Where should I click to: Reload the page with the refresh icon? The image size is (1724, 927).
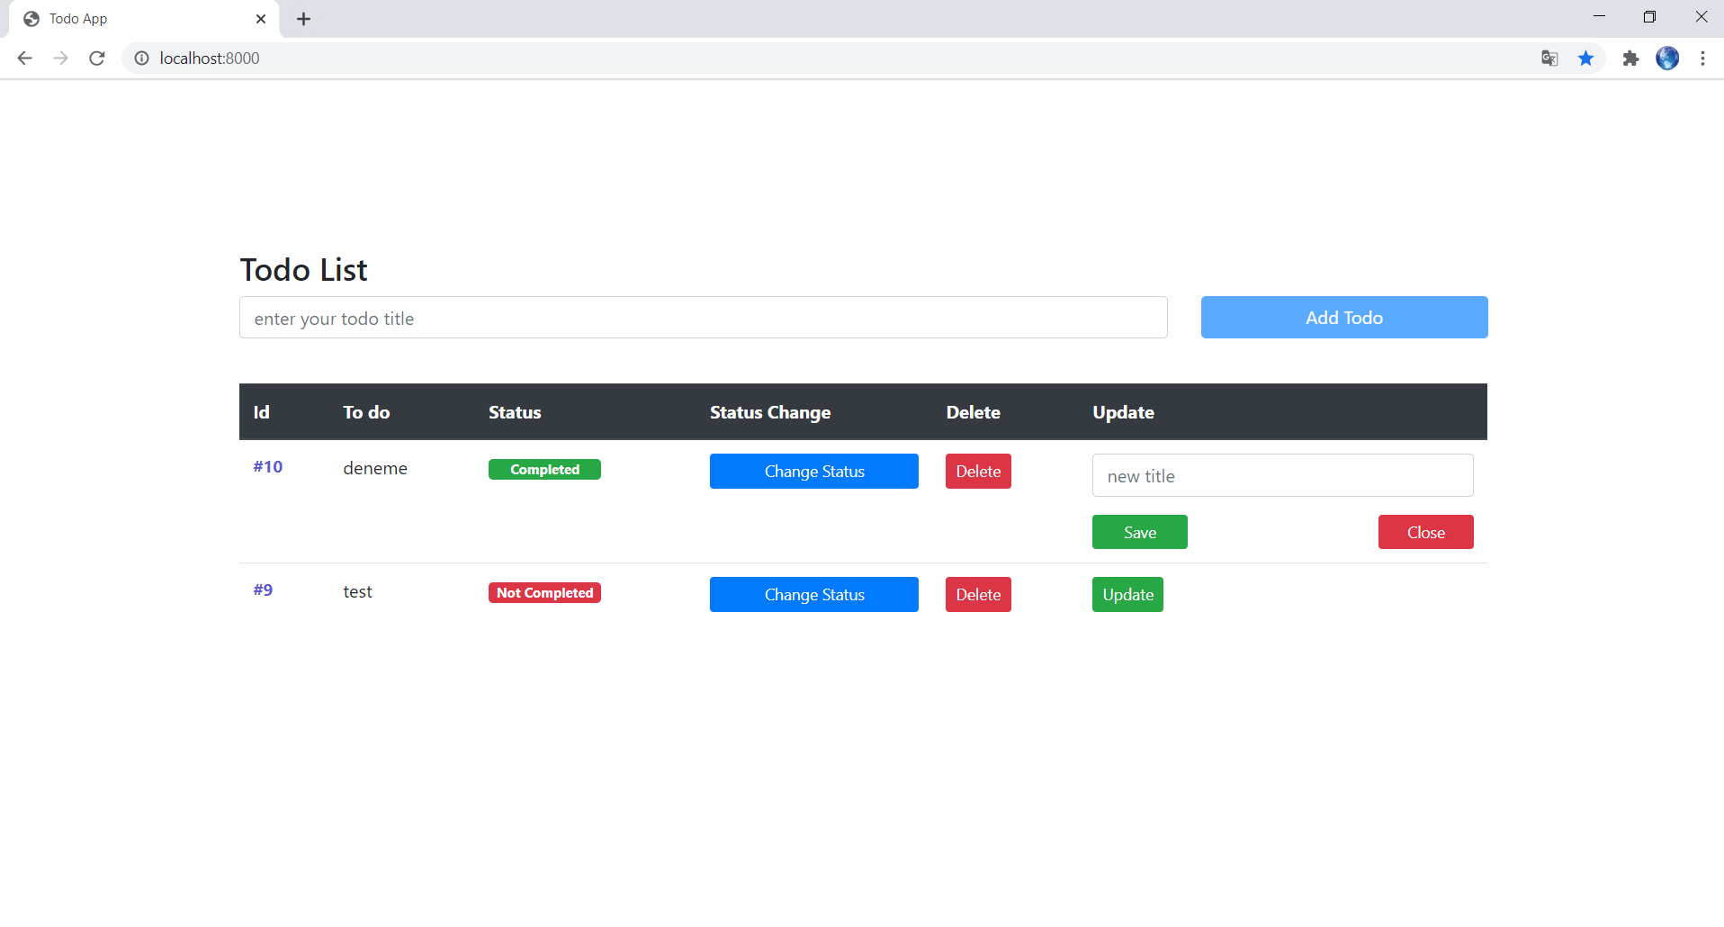click(x=97, y=58)
